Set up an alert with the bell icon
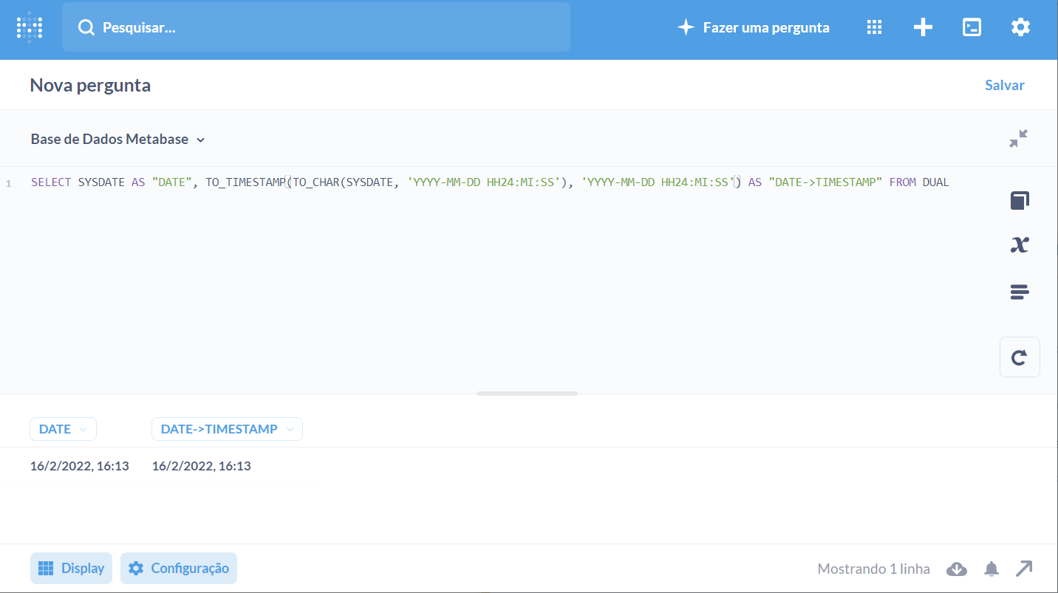This screenshot has width=1058, height=593. [x=991, y=569]
